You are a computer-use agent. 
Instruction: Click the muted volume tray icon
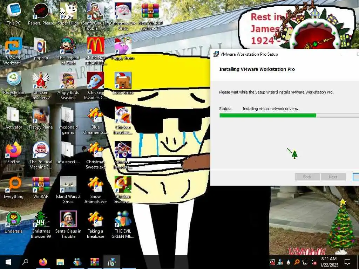pyautogui.click(x=313, y=262)
